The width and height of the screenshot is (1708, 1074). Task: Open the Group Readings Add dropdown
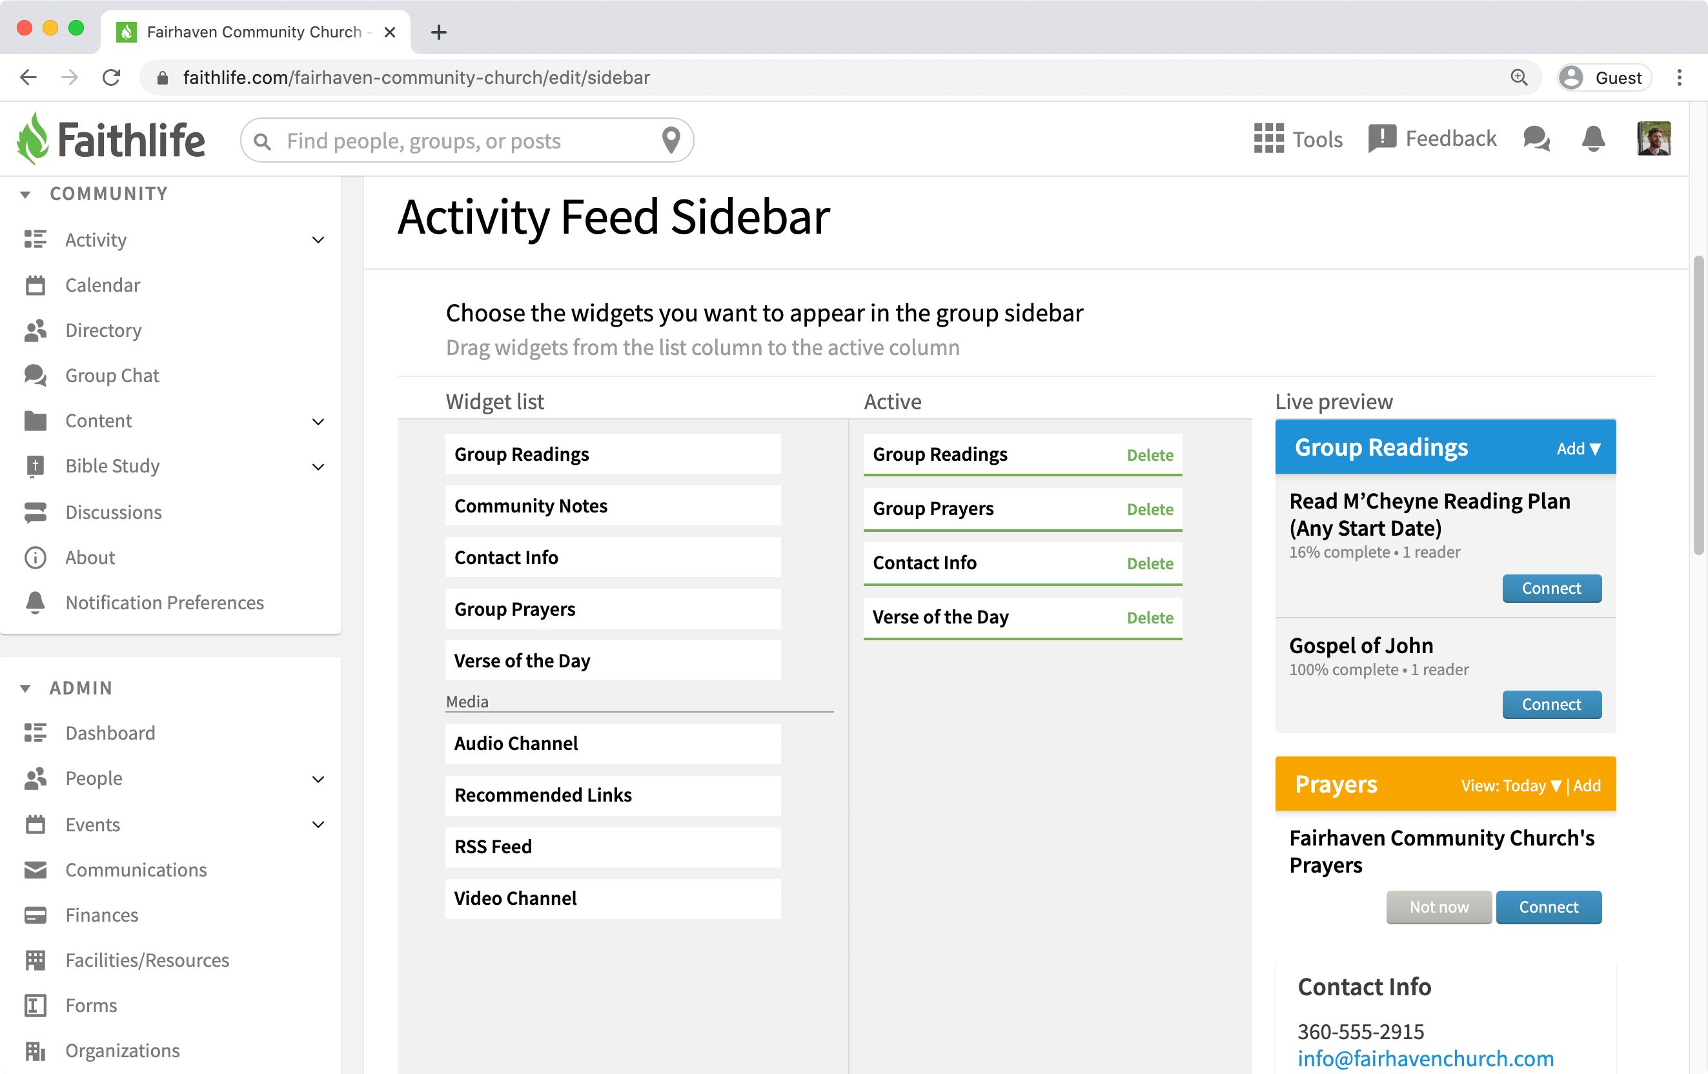point(1578,449)
